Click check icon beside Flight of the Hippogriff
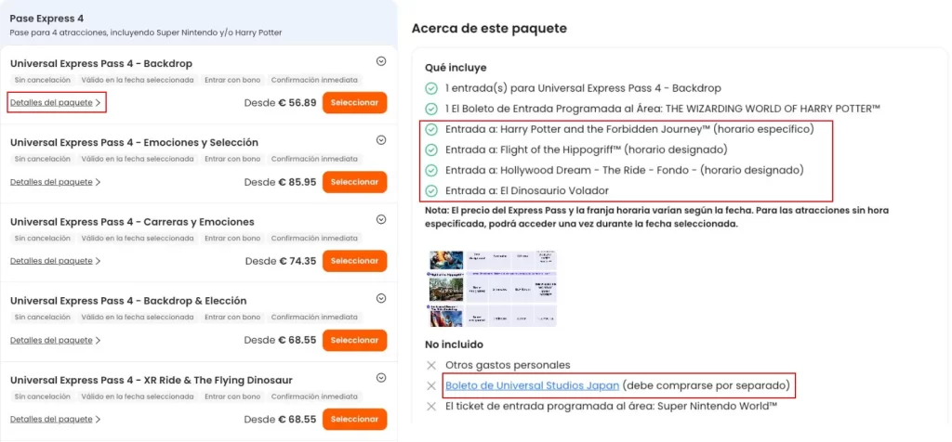The width and height of the screenshot is (952, 442). click(431, 149)
